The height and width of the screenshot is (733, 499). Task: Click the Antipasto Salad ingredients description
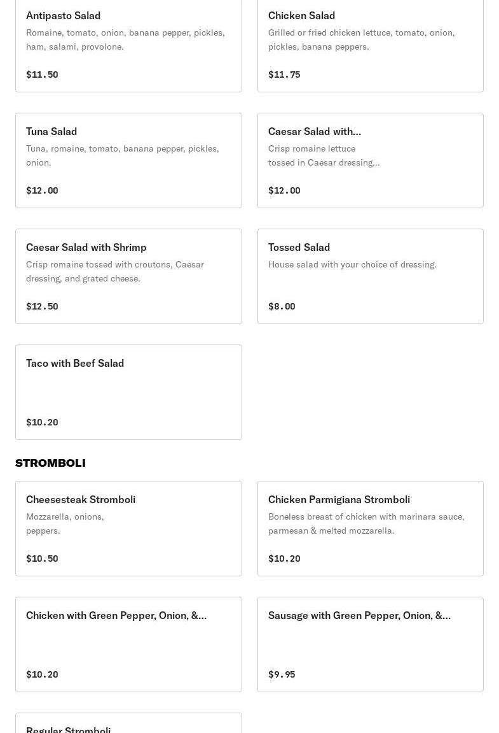click(125, 39)
